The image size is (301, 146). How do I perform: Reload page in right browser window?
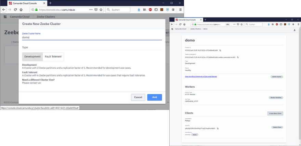[x=180, y=24]
